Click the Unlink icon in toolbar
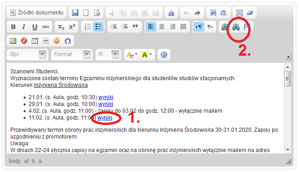The height and width of the screenshot is (172, 299). pyautogui.click(x=236, y=27)
